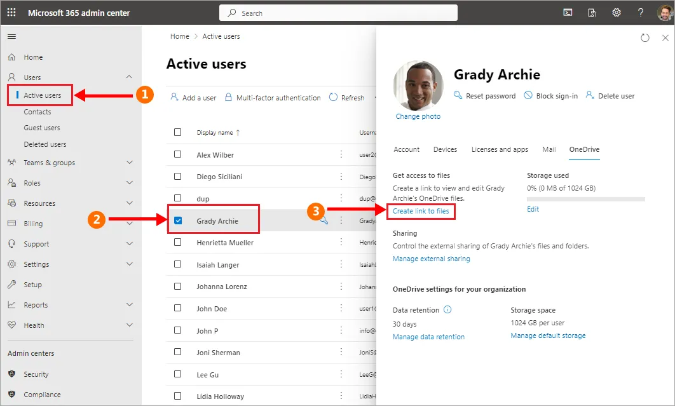
Task: Click Manage external sharing link
Action: pyautogui.click(x=432, y=259)
